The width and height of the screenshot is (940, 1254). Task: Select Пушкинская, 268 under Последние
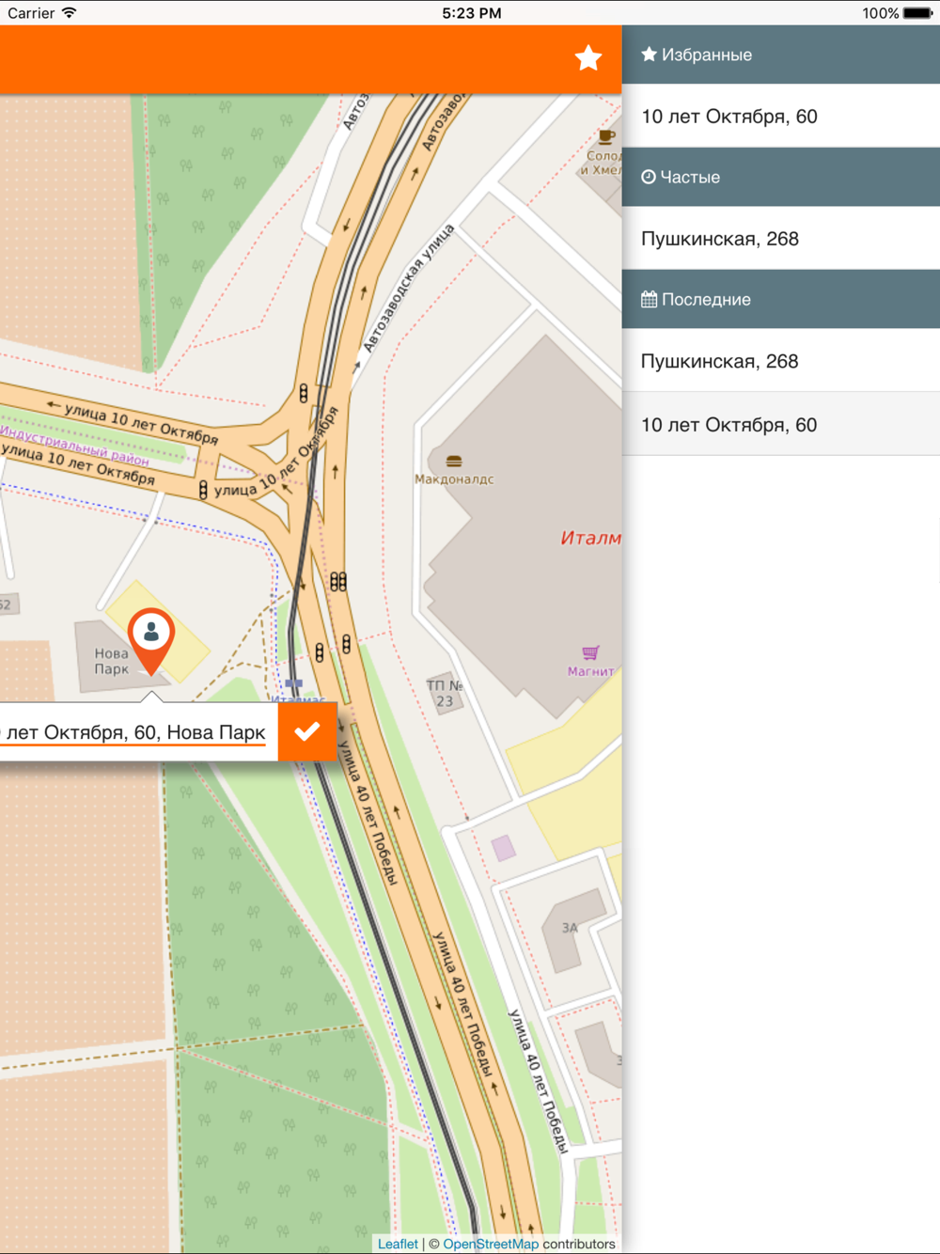pos(781,360)
